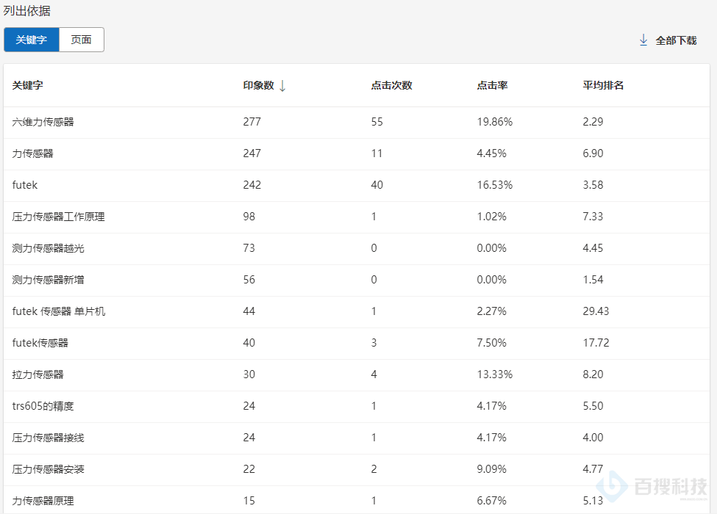
Task: Click the 测力传感器越光 keyword
Action: point(49,248)
